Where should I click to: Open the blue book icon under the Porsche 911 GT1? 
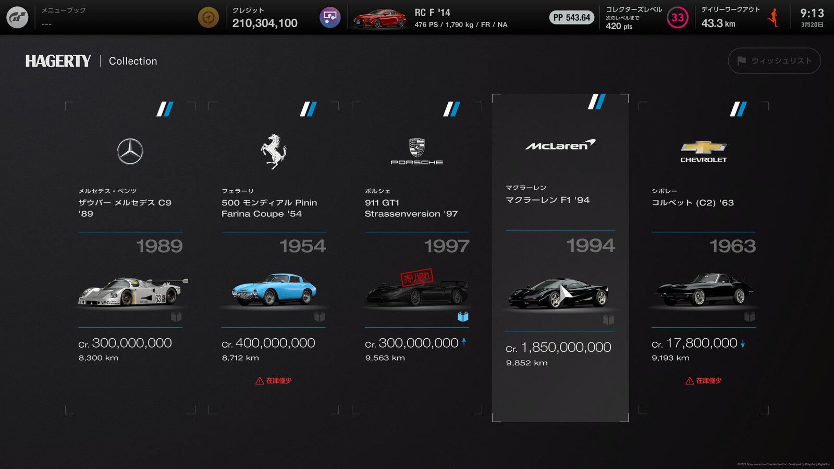coord(463,316)
